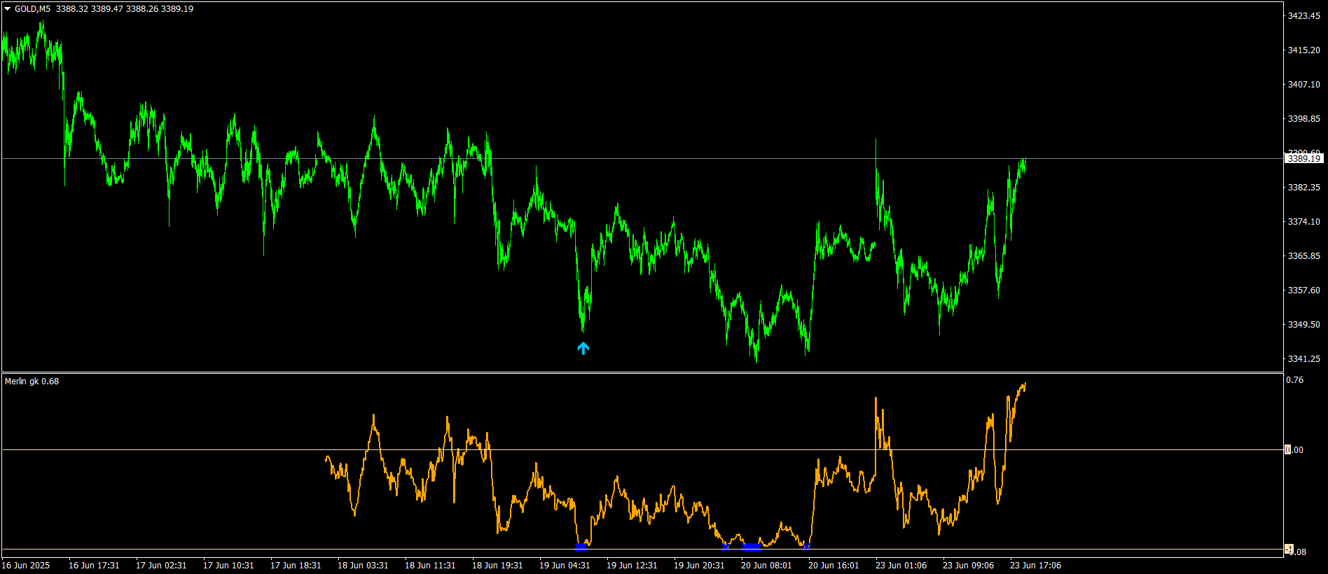Click the 20 Jun 08:01 time label
1328x574 pixels.
point(766,566)
